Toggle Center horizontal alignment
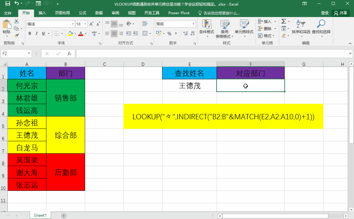The width and height of the screenshot is (354, 219). coord(114,33)
